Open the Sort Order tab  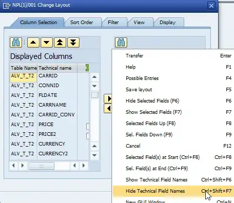point(82,23)
